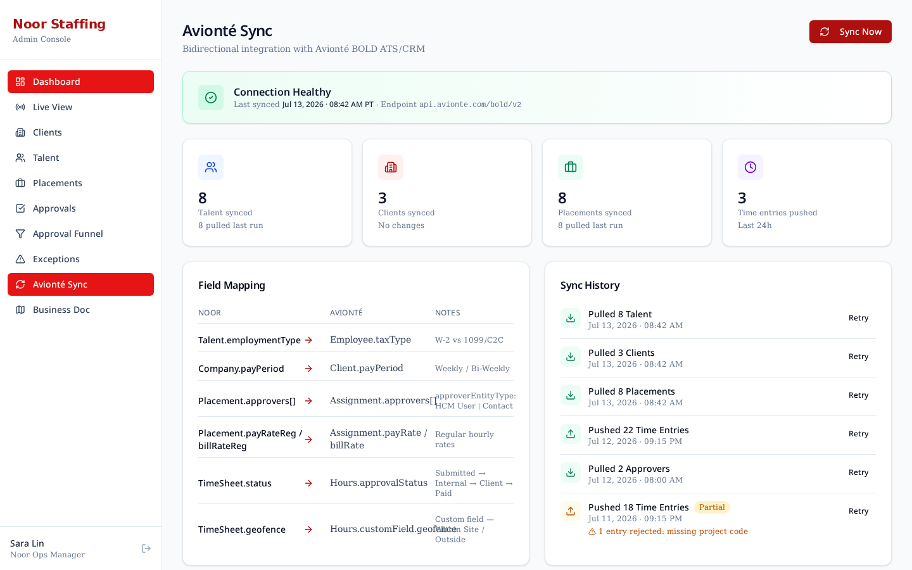
Task: Click the arrow beside Company.payPeriod
Action: pos(308,369)
